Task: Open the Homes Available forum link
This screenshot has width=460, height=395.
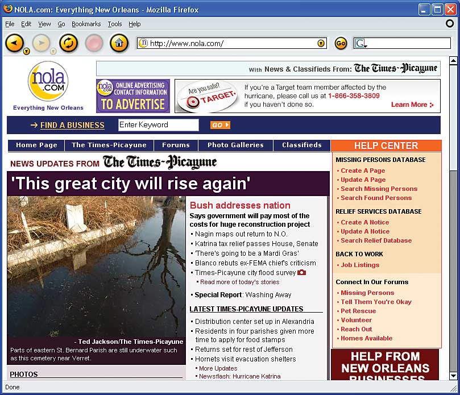Action: [366, 338]
